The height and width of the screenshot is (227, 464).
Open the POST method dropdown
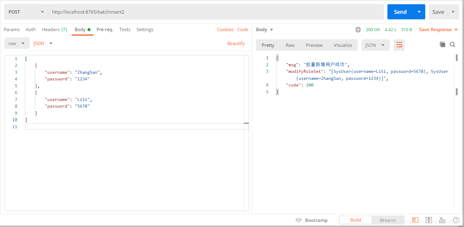26,12
